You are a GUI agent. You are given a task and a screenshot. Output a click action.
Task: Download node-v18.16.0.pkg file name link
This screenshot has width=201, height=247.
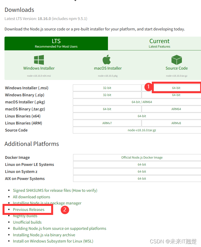click(108, 76)
